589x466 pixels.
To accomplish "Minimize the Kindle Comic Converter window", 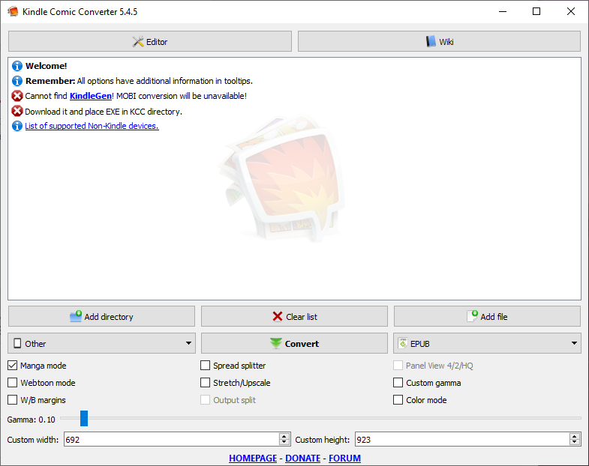I will (x=503, y=12).
